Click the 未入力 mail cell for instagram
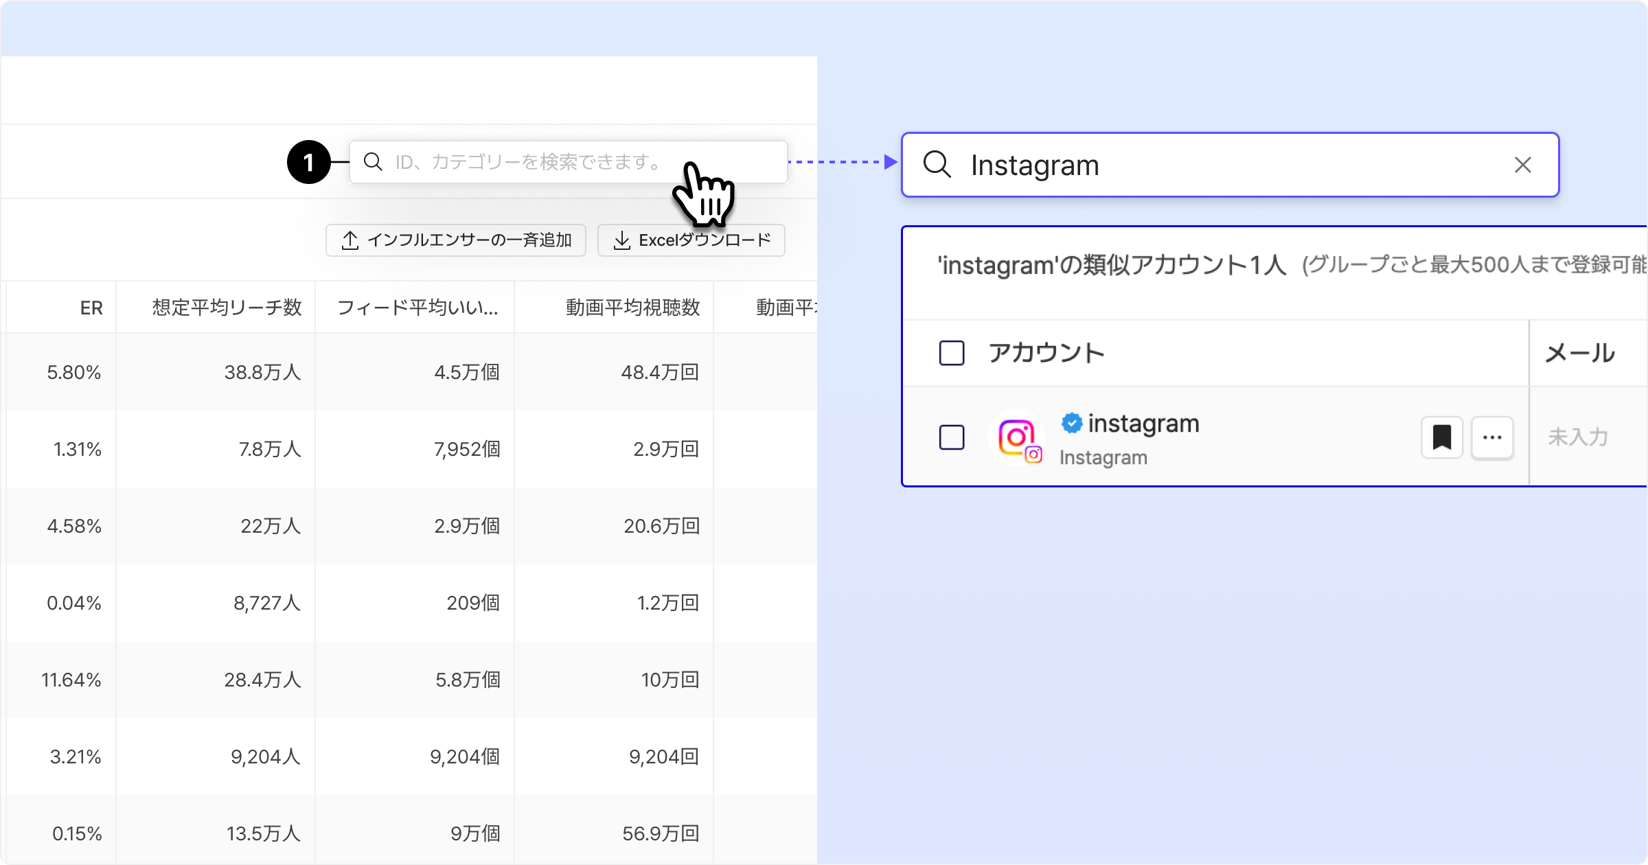The image size is (1648, 865). 1578,437
